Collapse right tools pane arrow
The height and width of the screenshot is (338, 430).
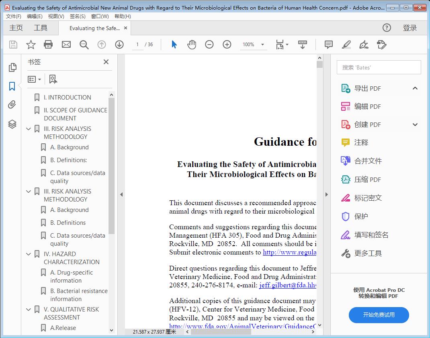326,194
